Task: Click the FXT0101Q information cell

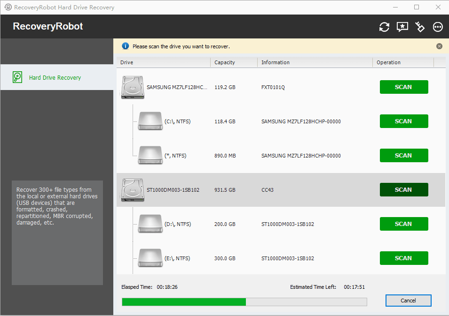Action: (x=273, y=87)
